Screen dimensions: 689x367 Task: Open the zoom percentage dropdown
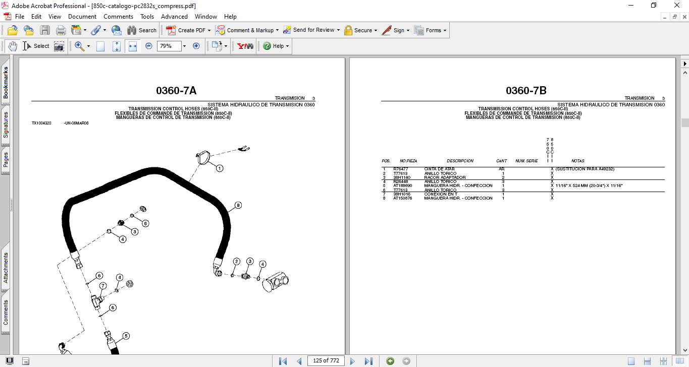[x=184, y=46]
